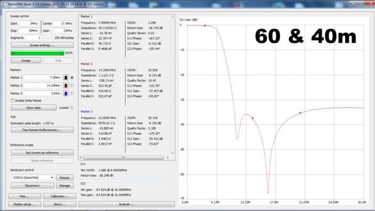Viewport: 375px width, 211px height.
Task: Click the Marker 3 section heading
Action: tap(86, 111)
